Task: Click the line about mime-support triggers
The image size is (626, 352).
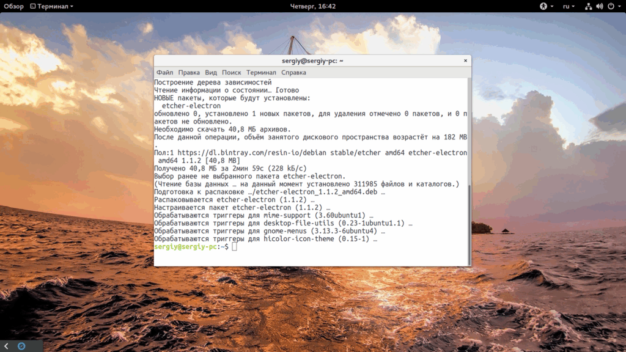Action: tap(263, 216)
